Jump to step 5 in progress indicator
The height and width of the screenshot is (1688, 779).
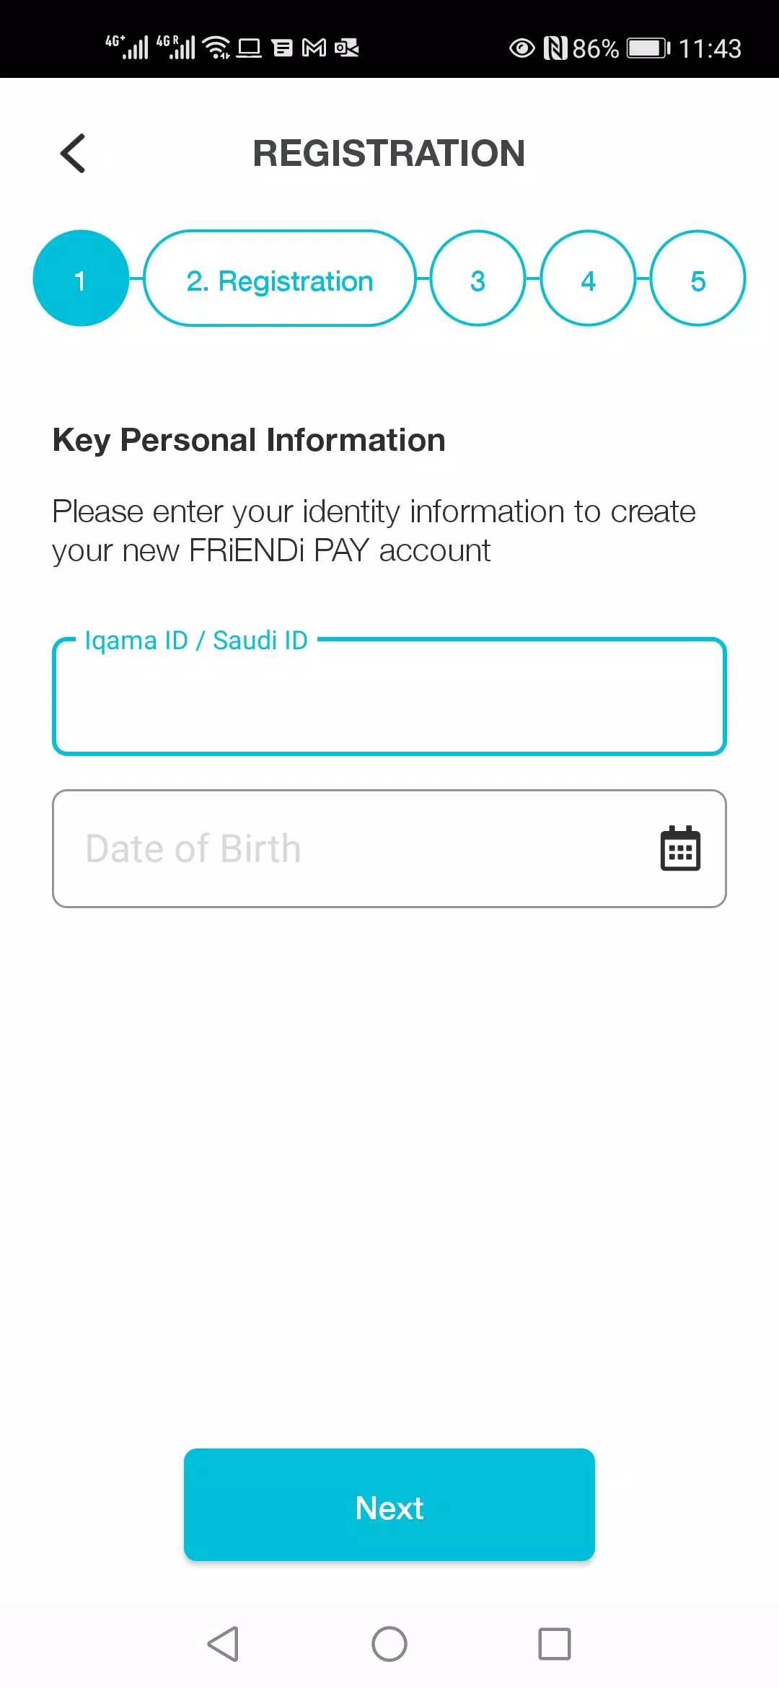[x=697, y=278]
